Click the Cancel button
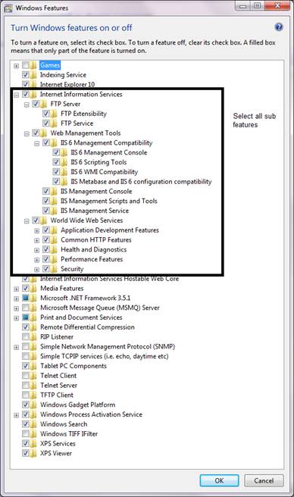 (264, 480)
